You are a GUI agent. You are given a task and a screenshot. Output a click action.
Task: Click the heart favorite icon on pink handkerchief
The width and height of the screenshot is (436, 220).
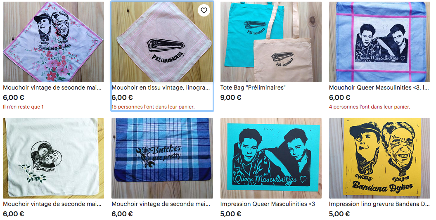[204, 11]
